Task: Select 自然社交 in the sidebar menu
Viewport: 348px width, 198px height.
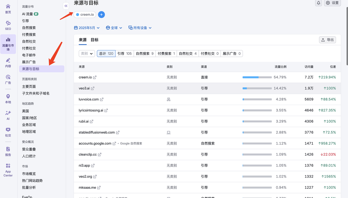Action: point(29,41)
